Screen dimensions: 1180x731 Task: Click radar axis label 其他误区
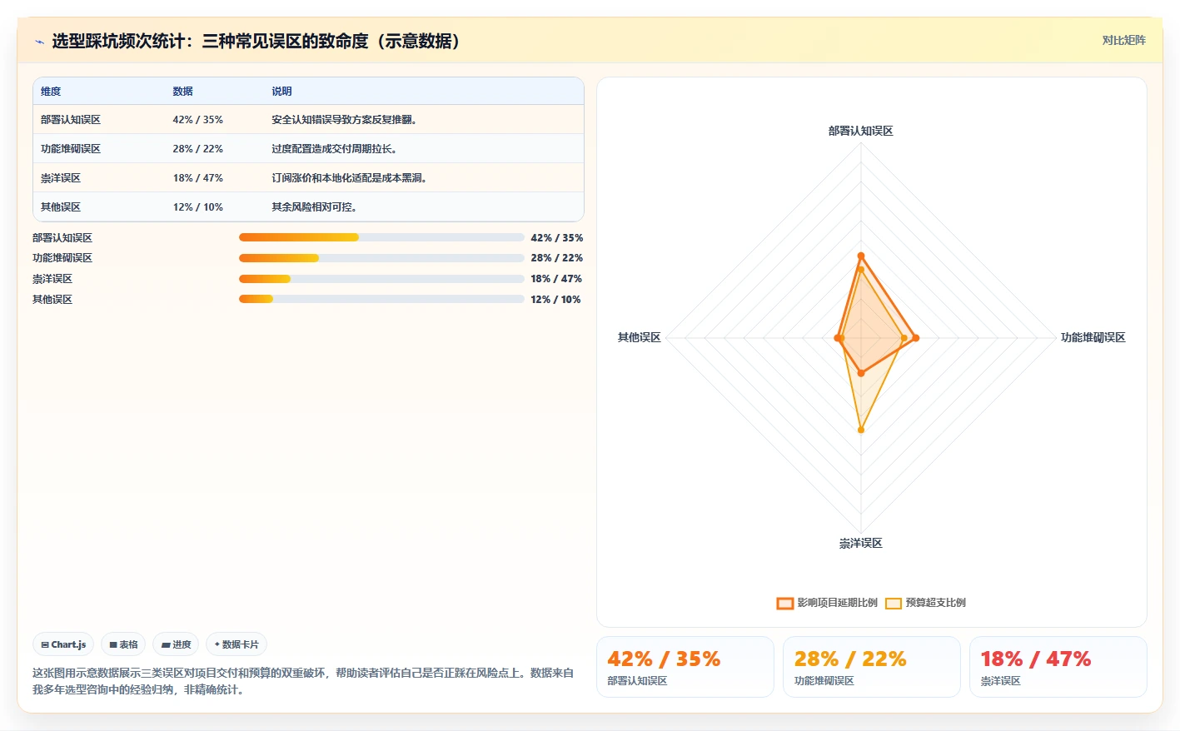coord(639,337)
